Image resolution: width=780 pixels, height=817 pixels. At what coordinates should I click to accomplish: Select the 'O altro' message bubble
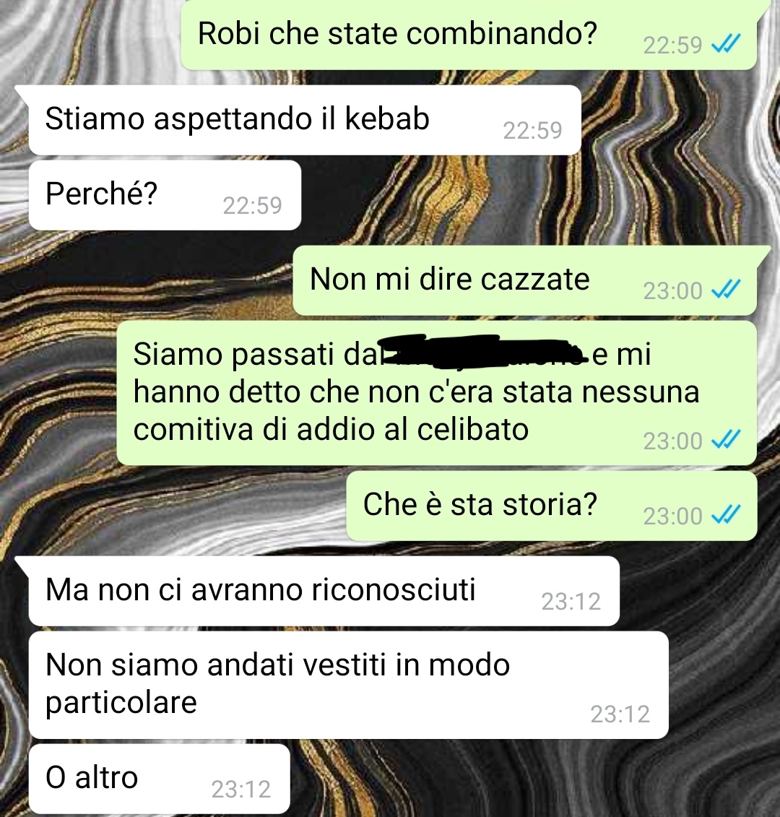click(x=159, y=779)
